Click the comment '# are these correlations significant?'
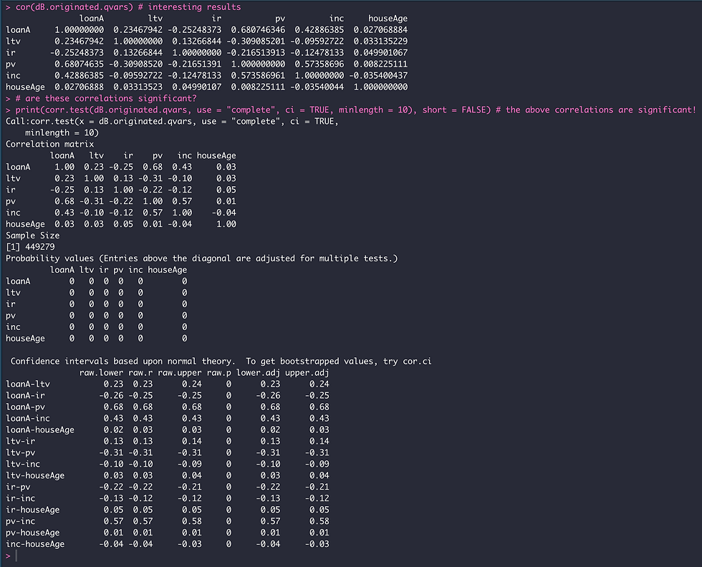Screen dimensions: 702x567 click(x=106, y=99)
